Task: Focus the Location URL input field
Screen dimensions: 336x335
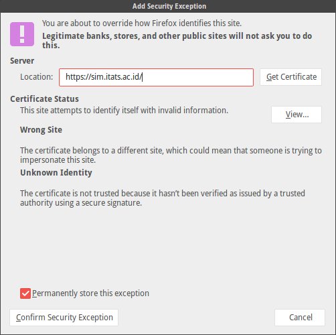Action: [156, 77]
